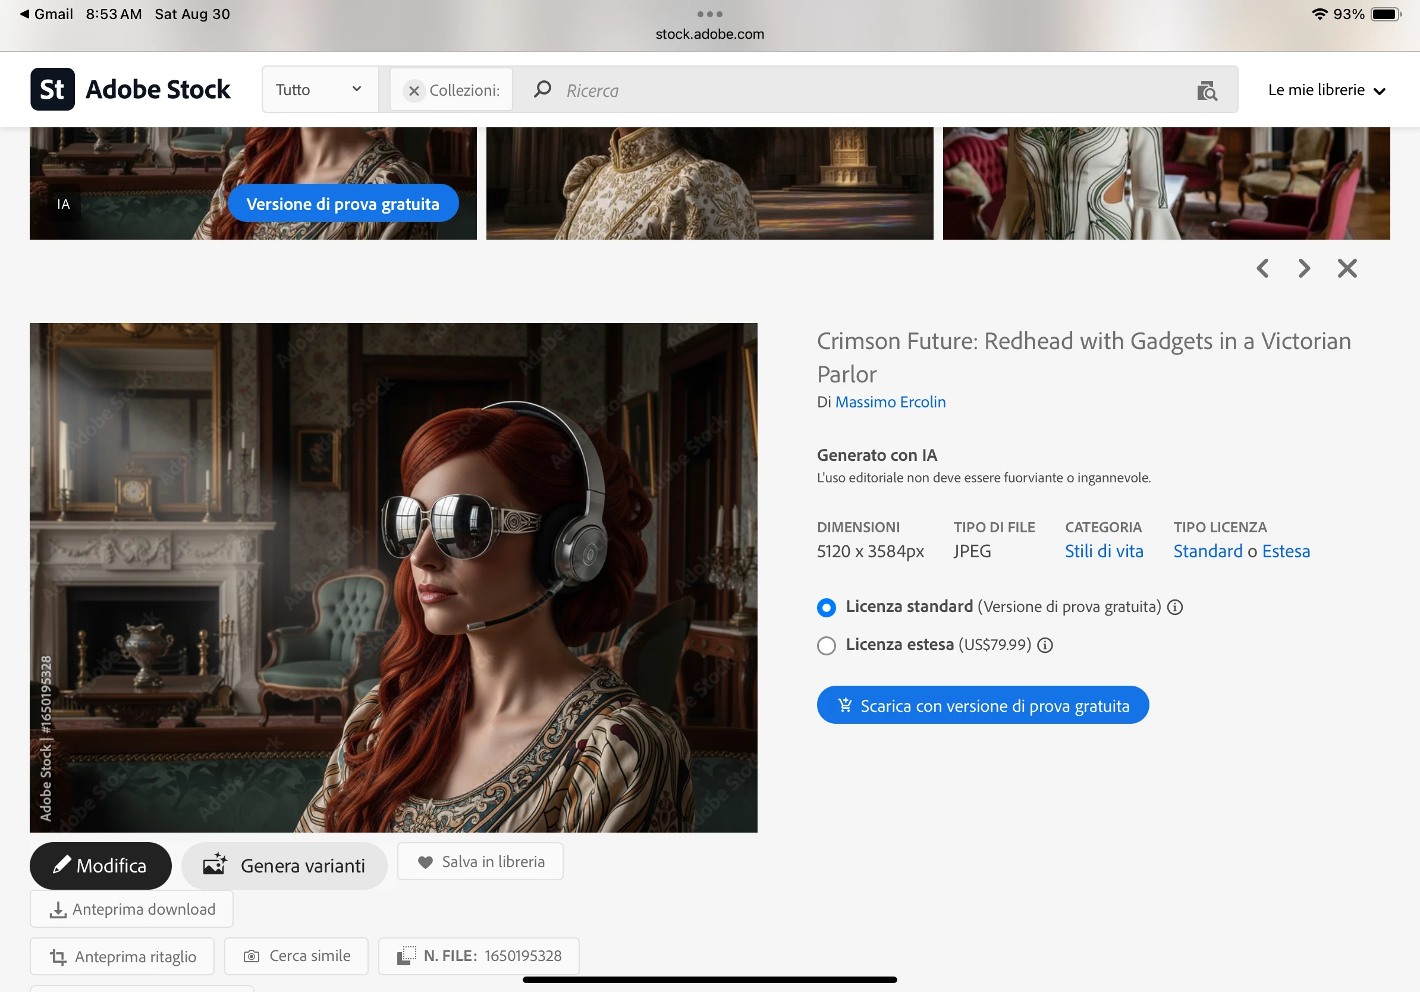Screen dimensions: 1420x992
Task: Remove the Collezioni filter with its X icon
Action: [x=414, y=91]
